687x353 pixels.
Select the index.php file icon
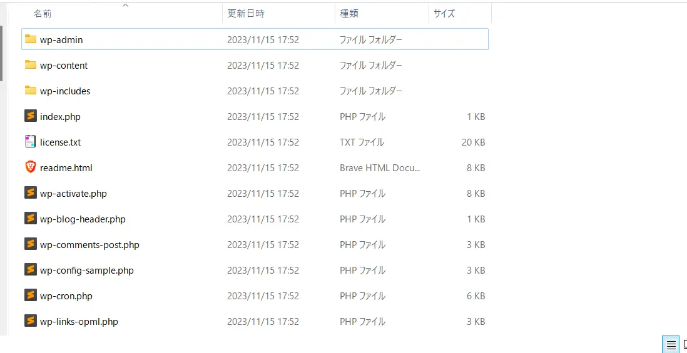click(31, 116)
